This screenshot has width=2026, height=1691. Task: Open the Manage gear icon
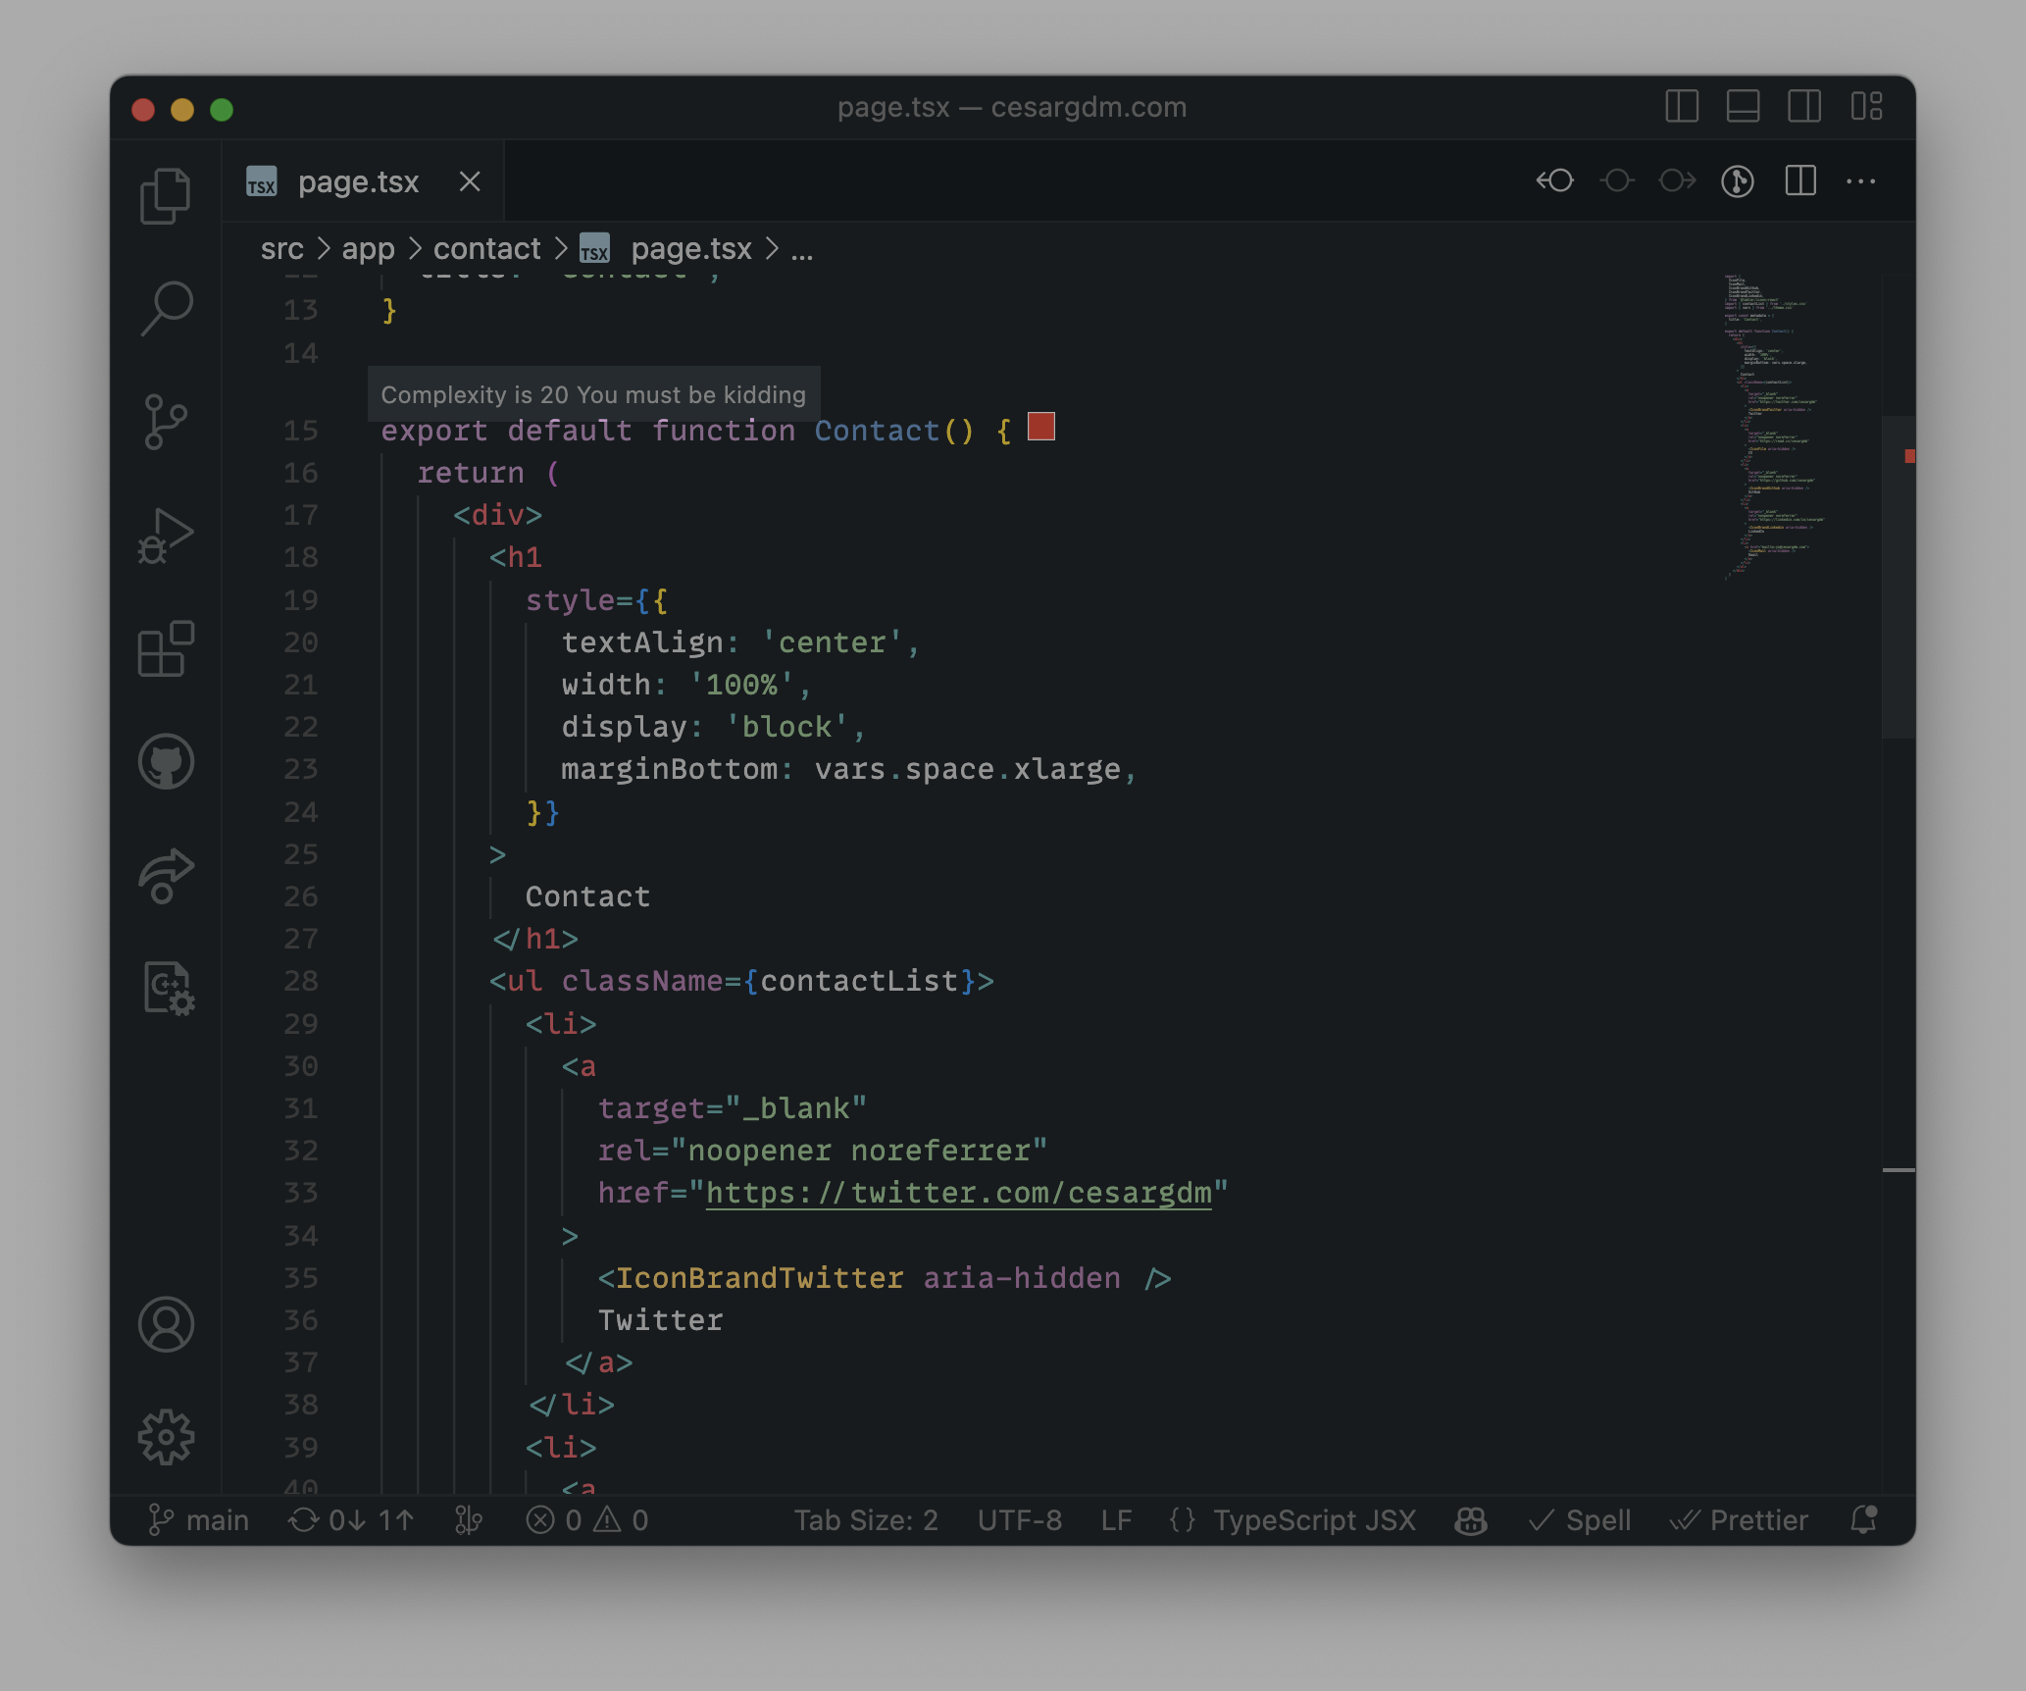[165, 1437]
